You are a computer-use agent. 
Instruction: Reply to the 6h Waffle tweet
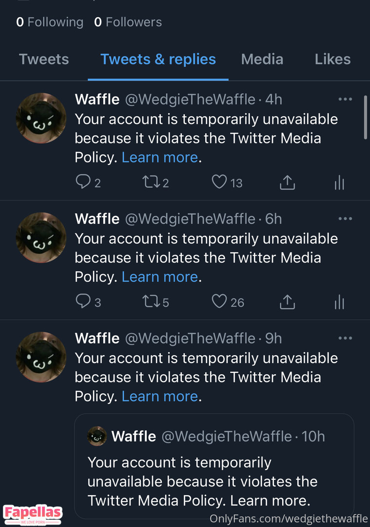click(83, 302)
